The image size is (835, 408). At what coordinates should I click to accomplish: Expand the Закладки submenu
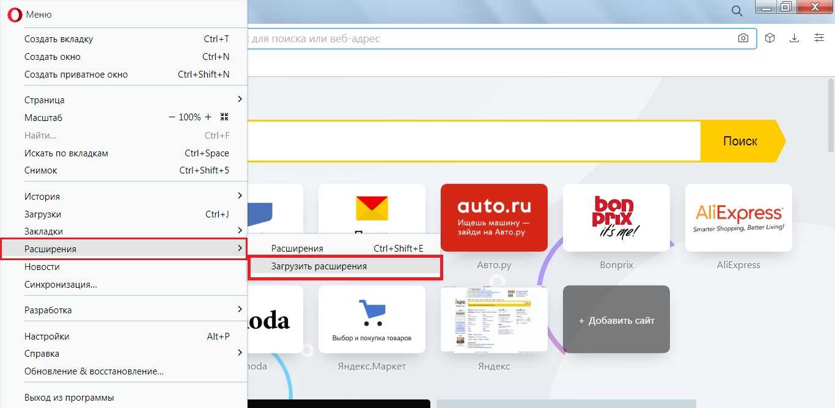tap(124, 231)
